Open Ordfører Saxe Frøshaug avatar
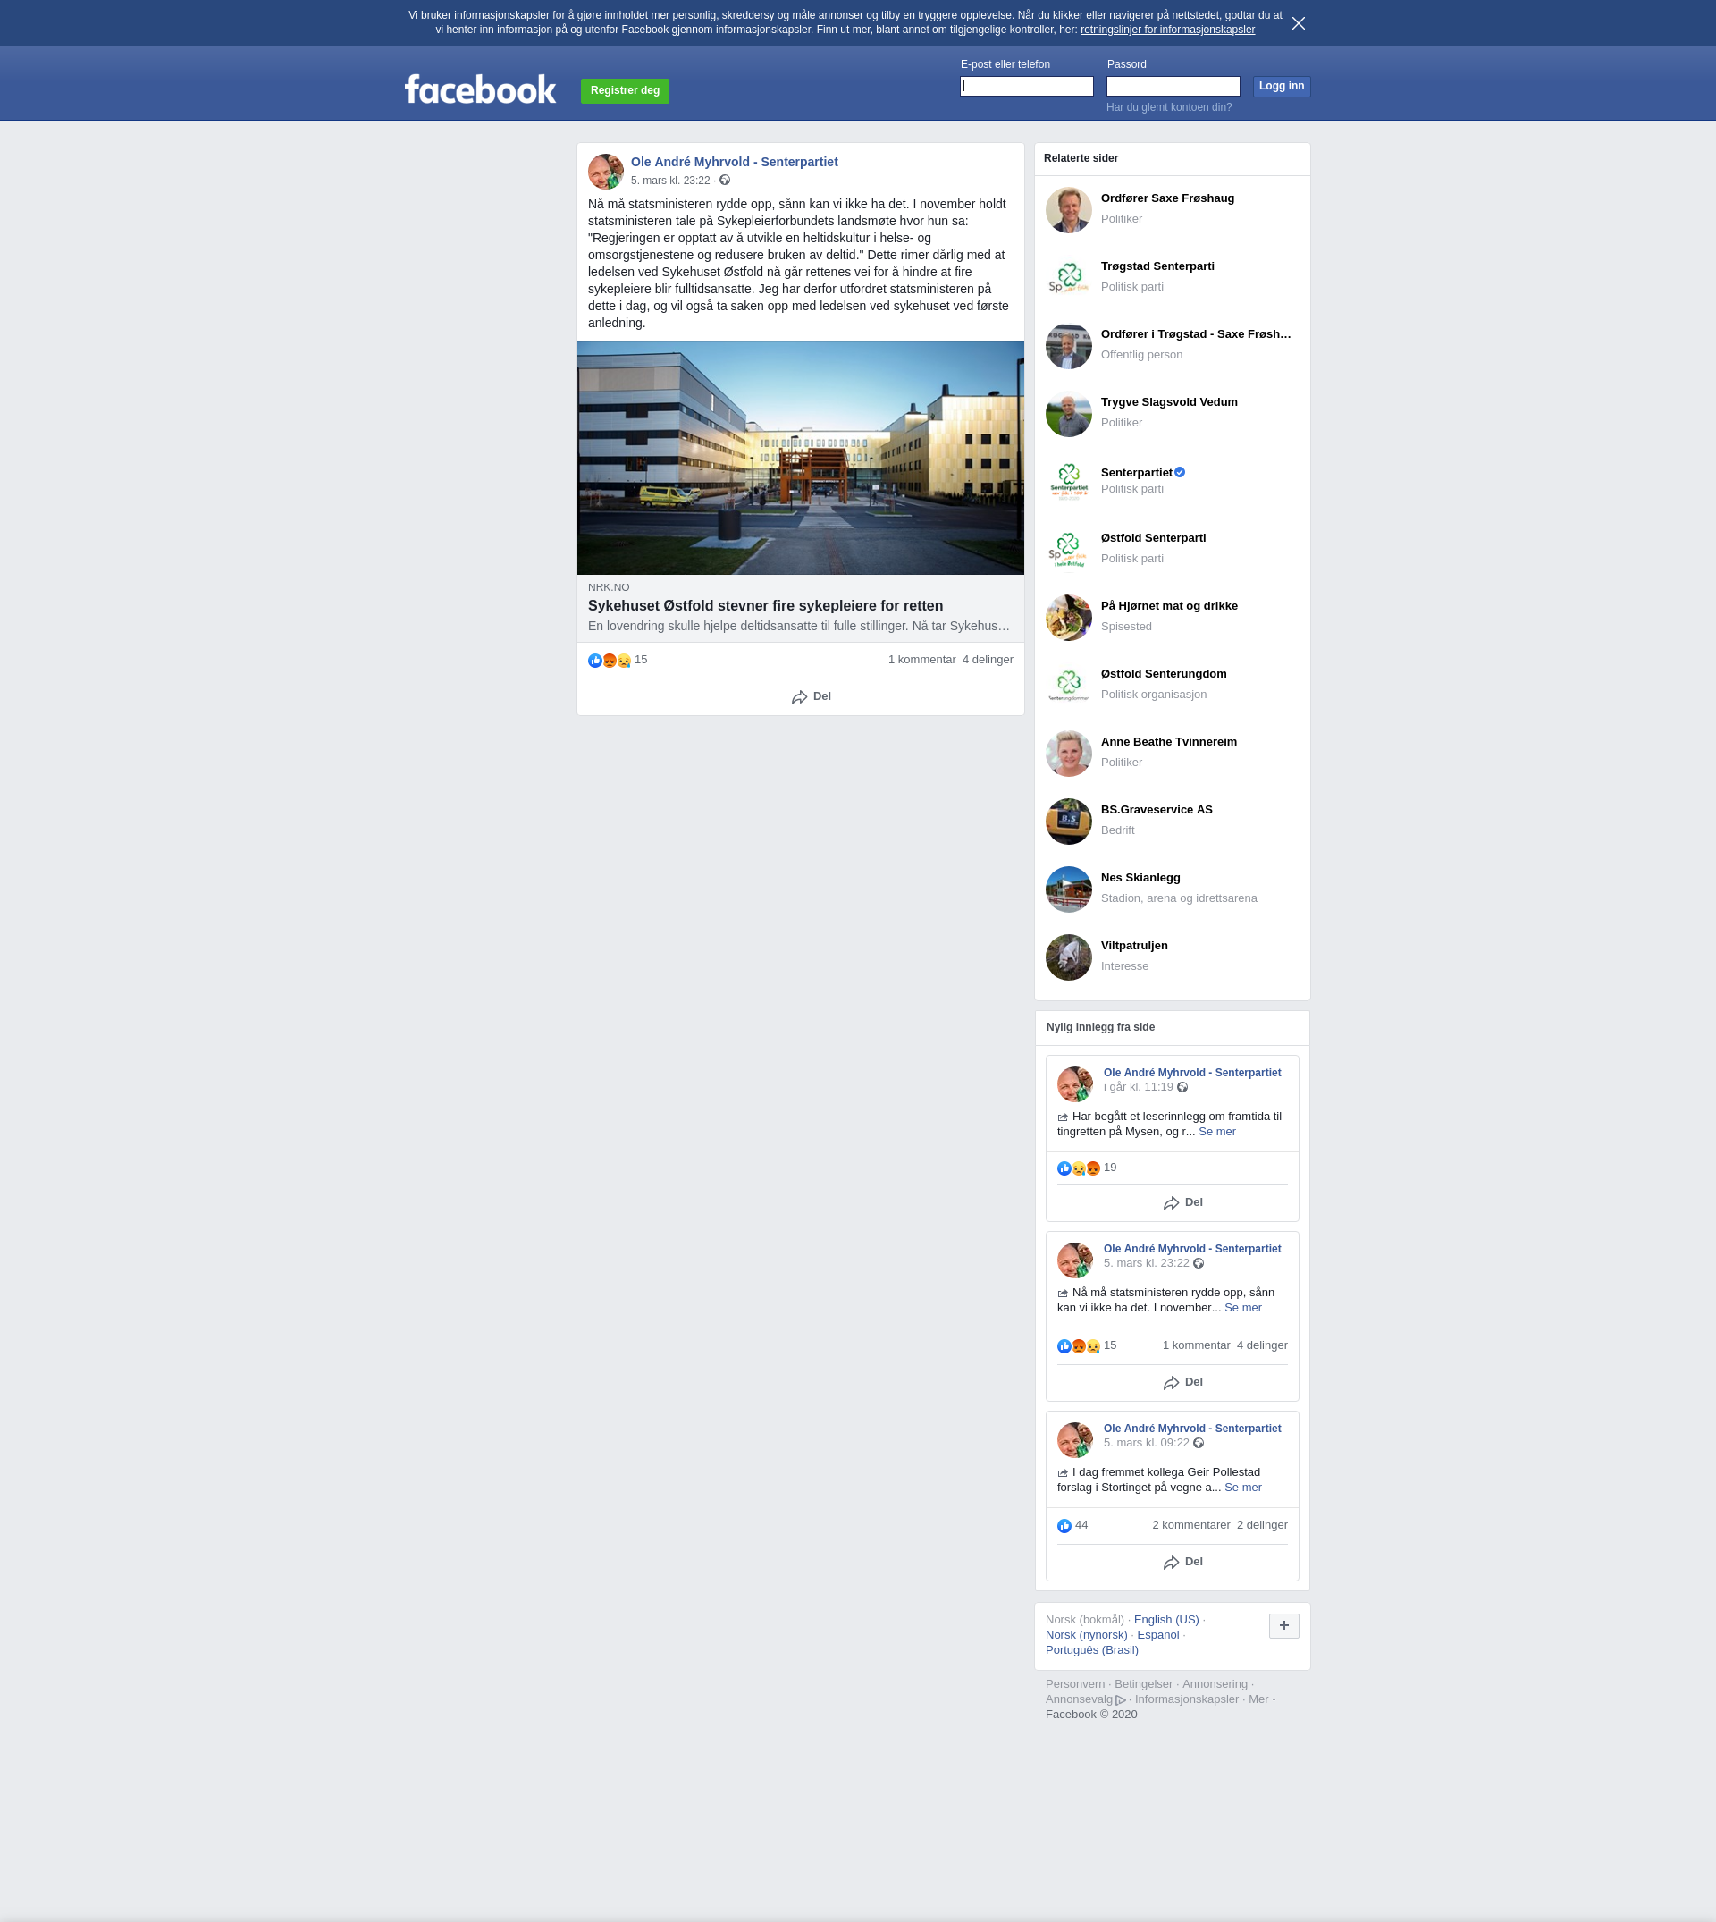The width and height of the screenshot is (1716, 1922). point(1068,209)
